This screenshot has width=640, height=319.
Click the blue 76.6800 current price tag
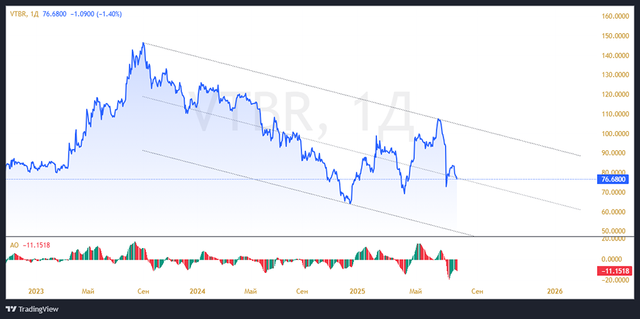pos(612,179)
